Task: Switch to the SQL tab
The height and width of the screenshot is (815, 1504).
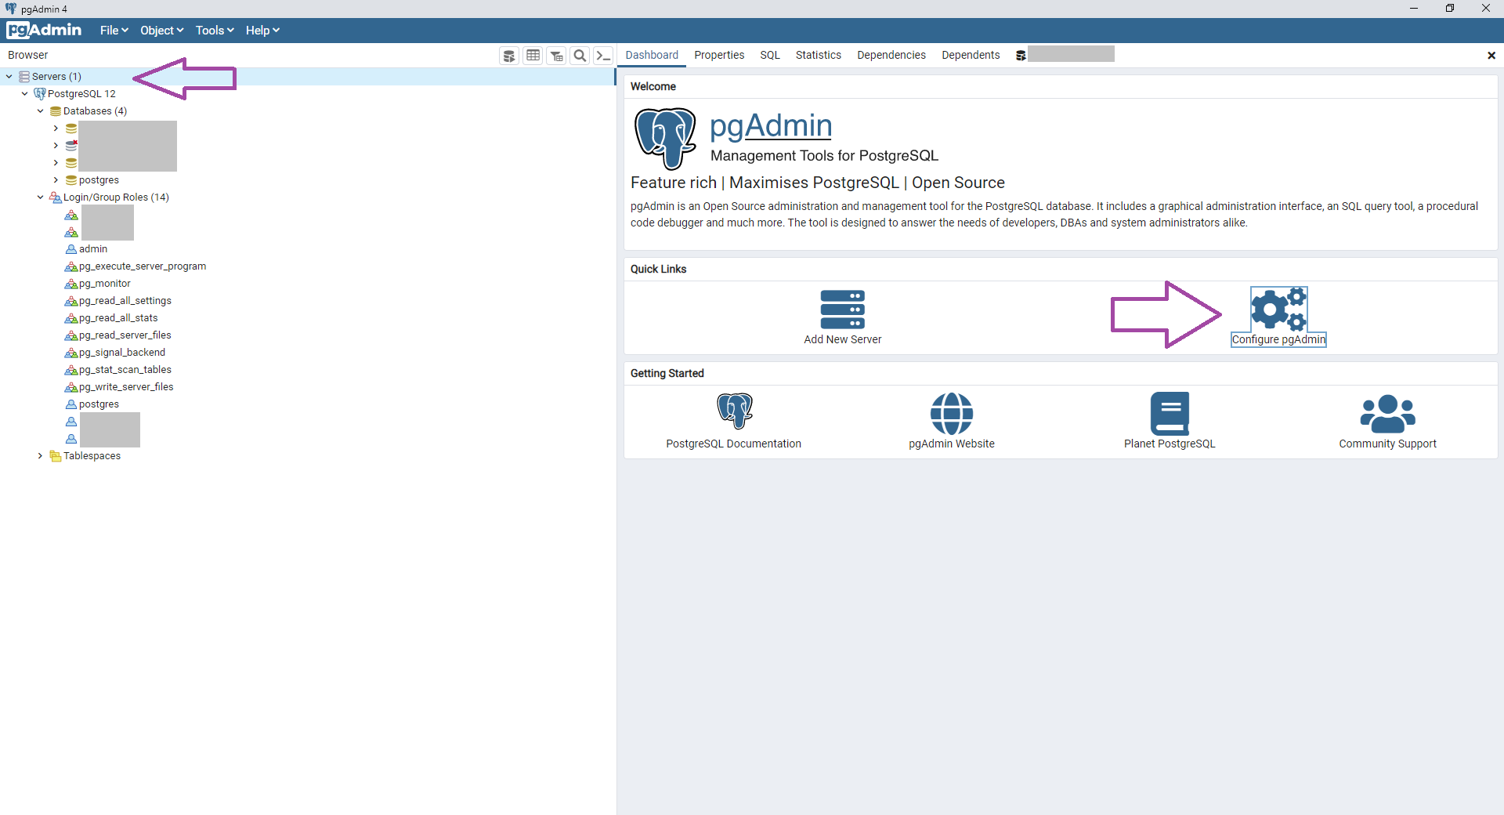Action: coord(770,55)
